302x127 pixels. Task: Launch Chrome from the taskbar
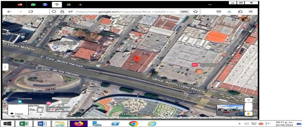click(133, 123)
